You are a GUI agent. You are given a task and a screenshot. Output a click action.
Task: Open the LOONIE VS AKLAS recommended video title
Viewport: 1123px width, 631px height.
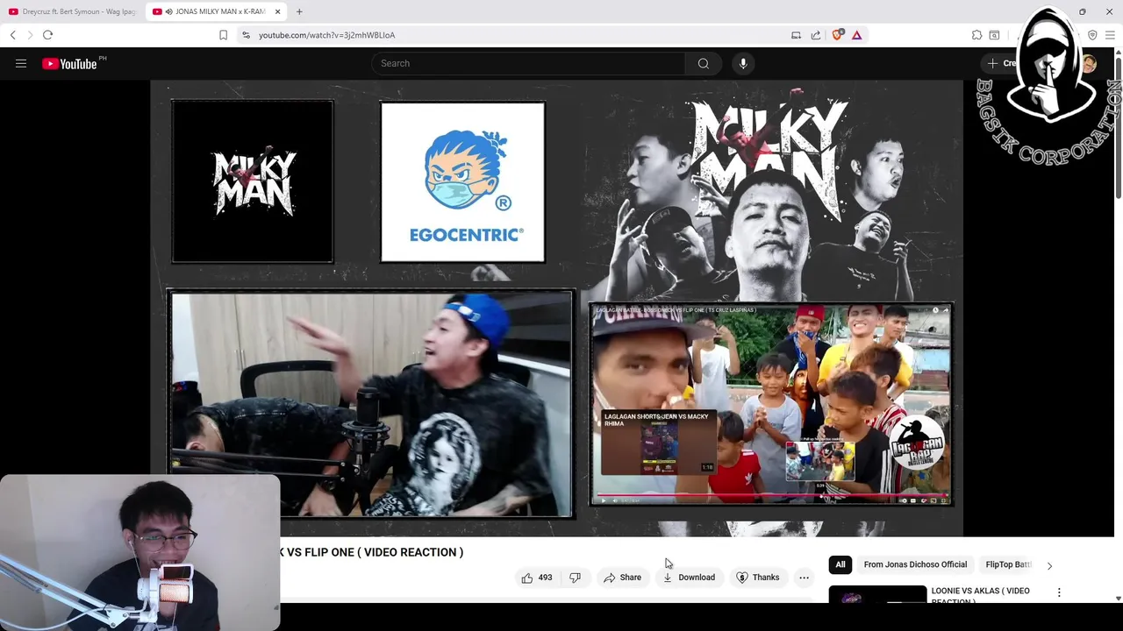(980, 595)
